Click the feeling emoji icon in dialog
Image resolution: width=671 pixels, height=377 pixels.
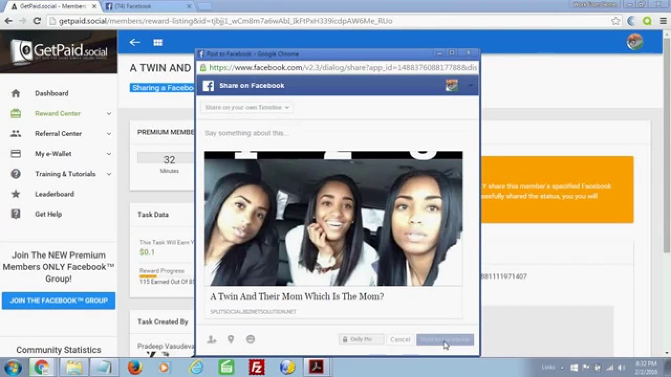(x=250, y=339)
